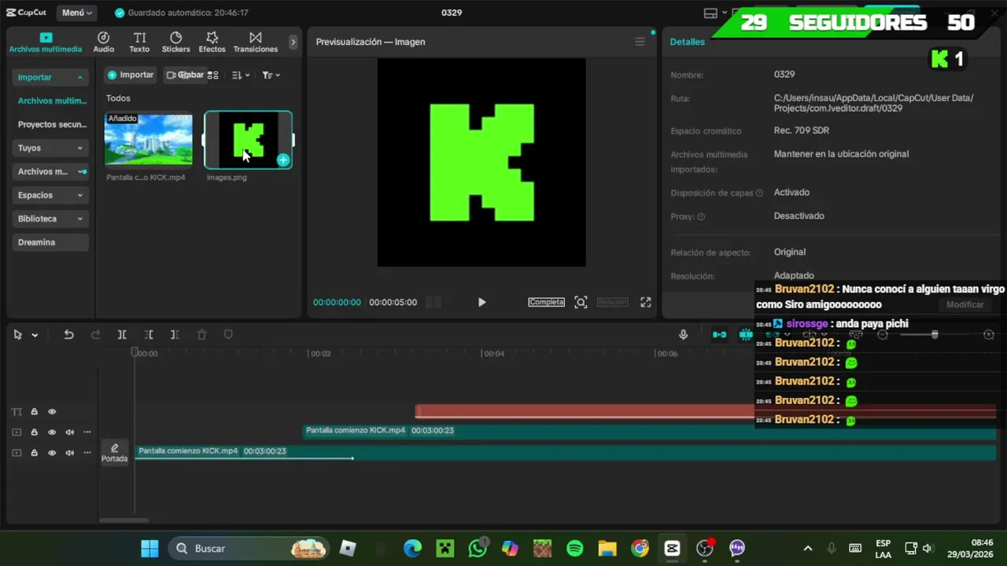Hide the bottom main video track
This screenshot has width=1007, height=566.
tap(52, 453)
